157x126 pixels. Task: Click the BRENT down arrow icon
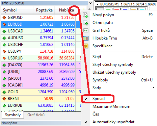[x=4, y=99]
